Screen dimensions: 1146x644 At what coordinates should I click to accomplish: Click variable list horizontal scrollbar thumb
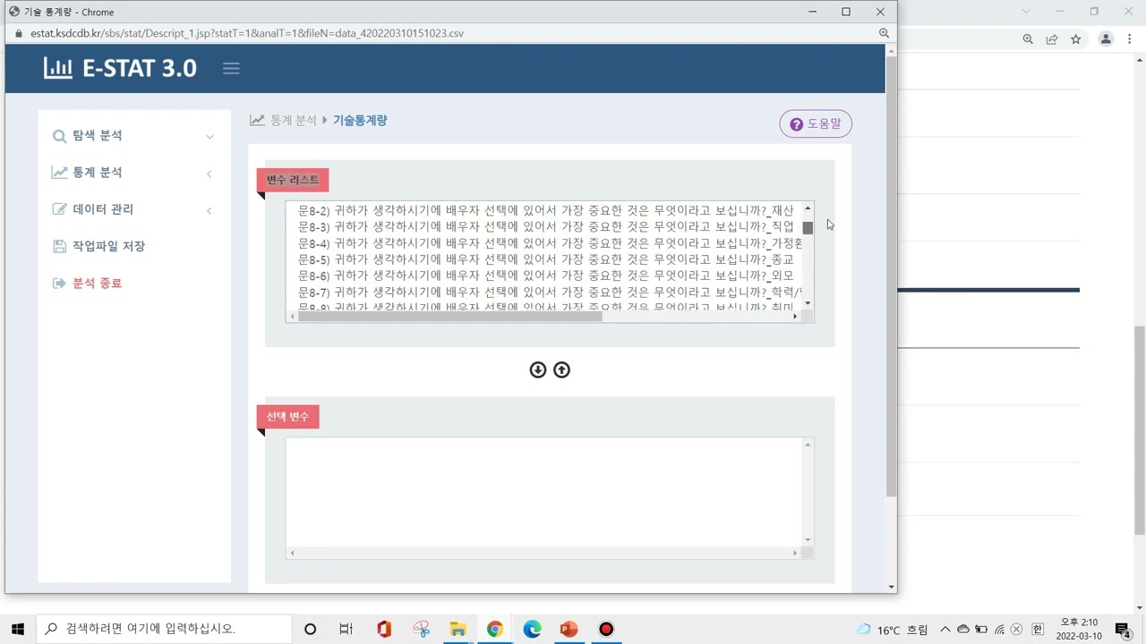coord(450,317)
